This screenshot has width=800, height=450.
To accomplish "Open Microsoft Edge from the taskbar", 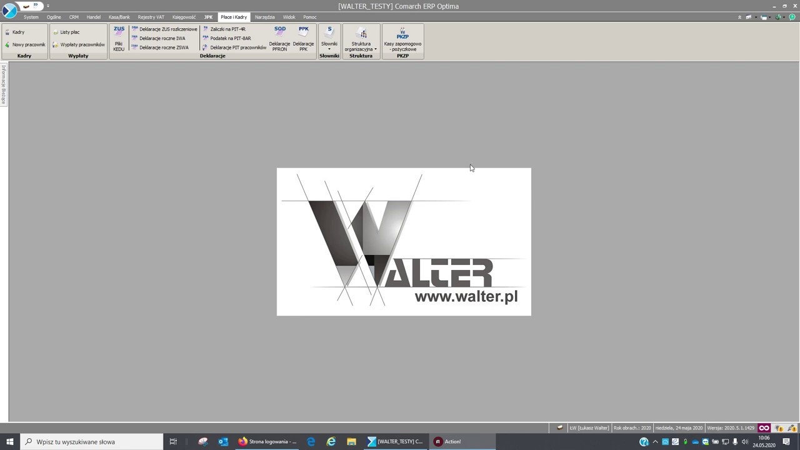I will pyautogui.click(x=311, y=442).
